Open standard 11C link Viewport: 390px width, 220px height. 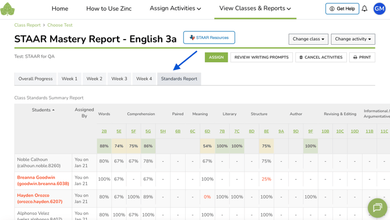pyautogui.click(x=384, y=132)
